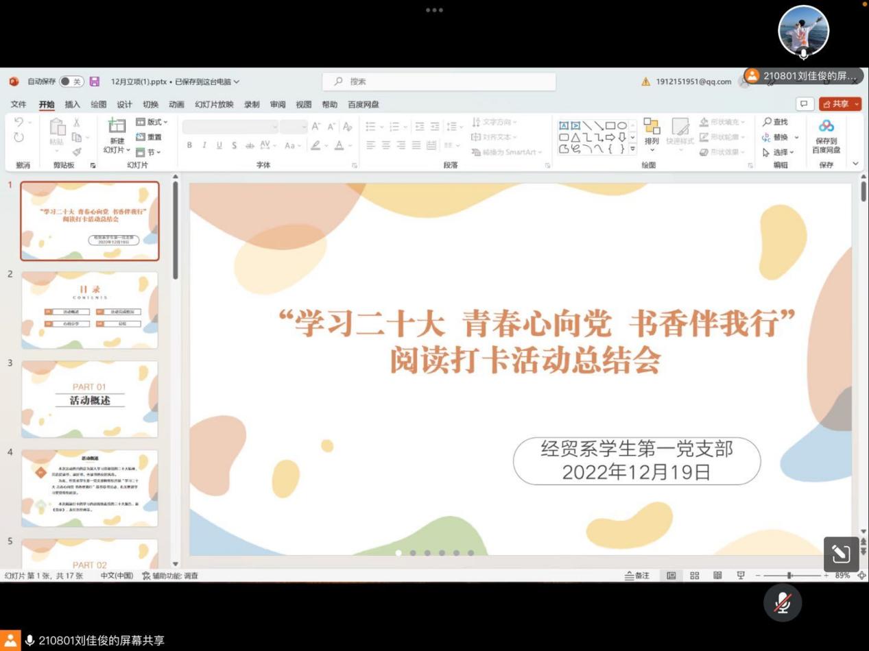The width and height of the screenshot is (869, 651).
Task: Click the purple Save icon in title bar
Action: point(95,82)
